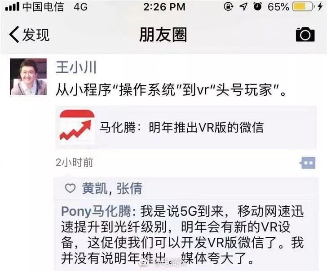Image resolution: width=327 pixels, height=271 pixels.
Task: Tap the location arrow status icon
Action: [243, 7]
